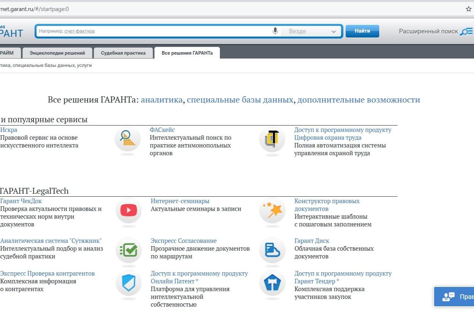Switch to the Судебная практика tab
The width and height of the screenshot is (474, 316).
(x=123, y=53)
